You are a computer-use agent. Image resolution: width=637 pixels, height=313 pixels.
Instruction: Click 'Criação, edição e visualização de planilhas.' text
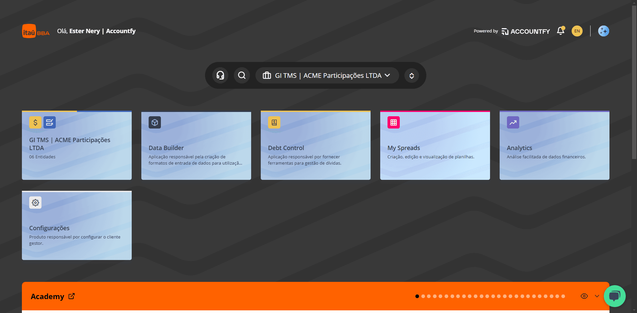[x=431, y=157]
